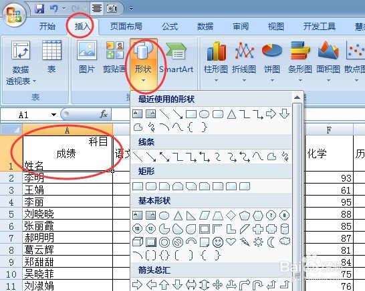Click the cell with value 93

pos(329,178)
